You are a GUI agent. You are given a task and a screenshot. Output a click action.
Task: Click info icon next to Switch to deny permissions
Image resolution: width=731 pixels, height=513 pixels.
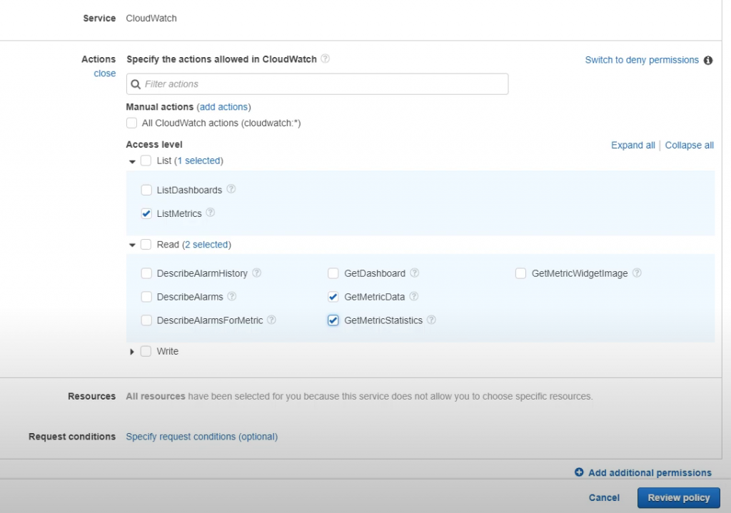(x=708, y=60)
